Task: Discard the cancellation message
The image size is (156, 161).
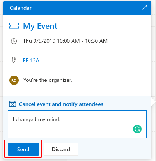Action: [x=61, y=149]
